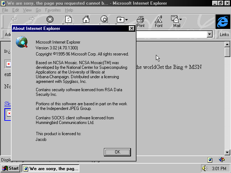Click the Forward arrow toolbar icon
The width and height of the screenshot is (231, 173).
pos(32,19)
